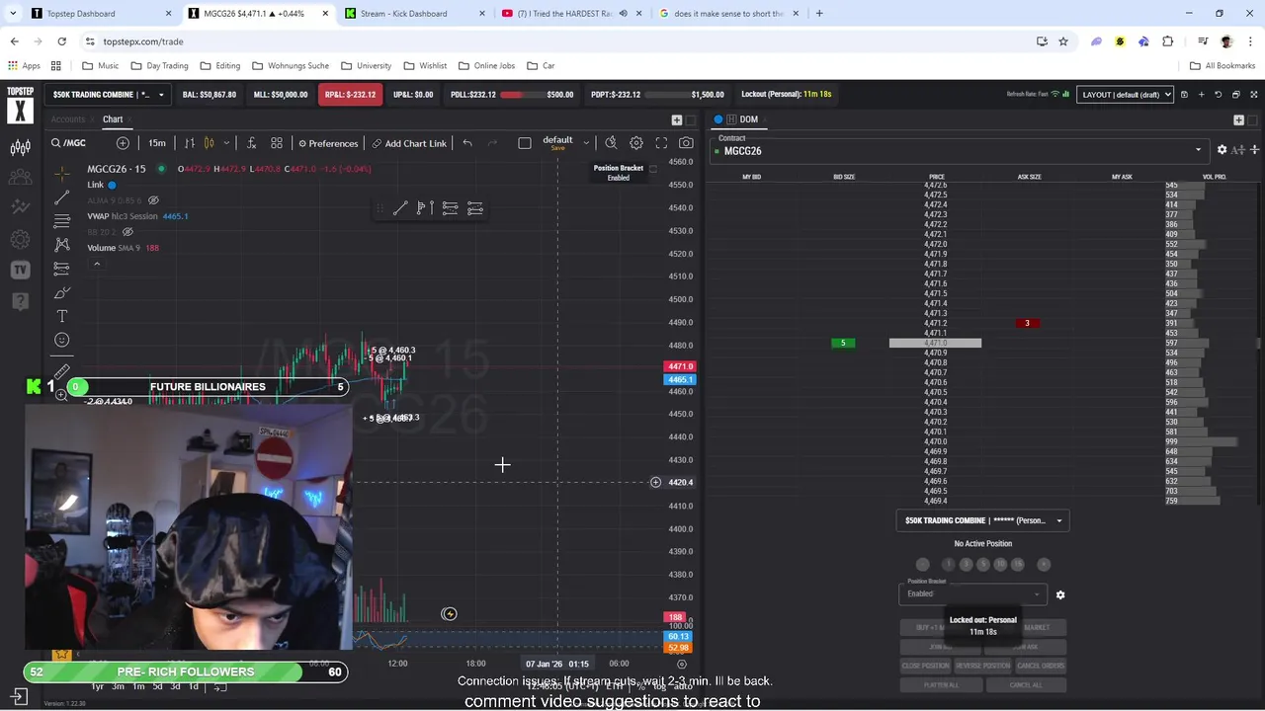This screenshot has height=711, width=1265.
Task: Toggle visibility of BB 20 2 indicator
Action: (127, 232)
